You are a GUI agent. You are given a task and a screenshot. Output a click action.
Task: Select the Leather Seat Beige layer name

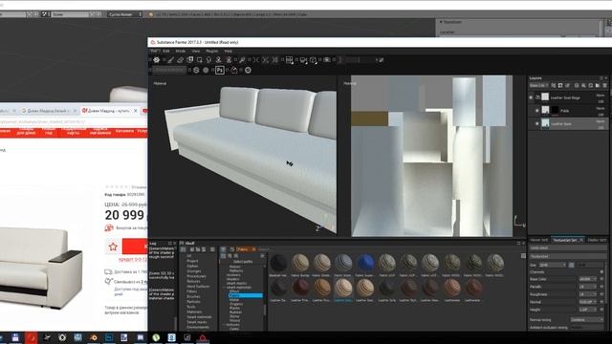565,97
